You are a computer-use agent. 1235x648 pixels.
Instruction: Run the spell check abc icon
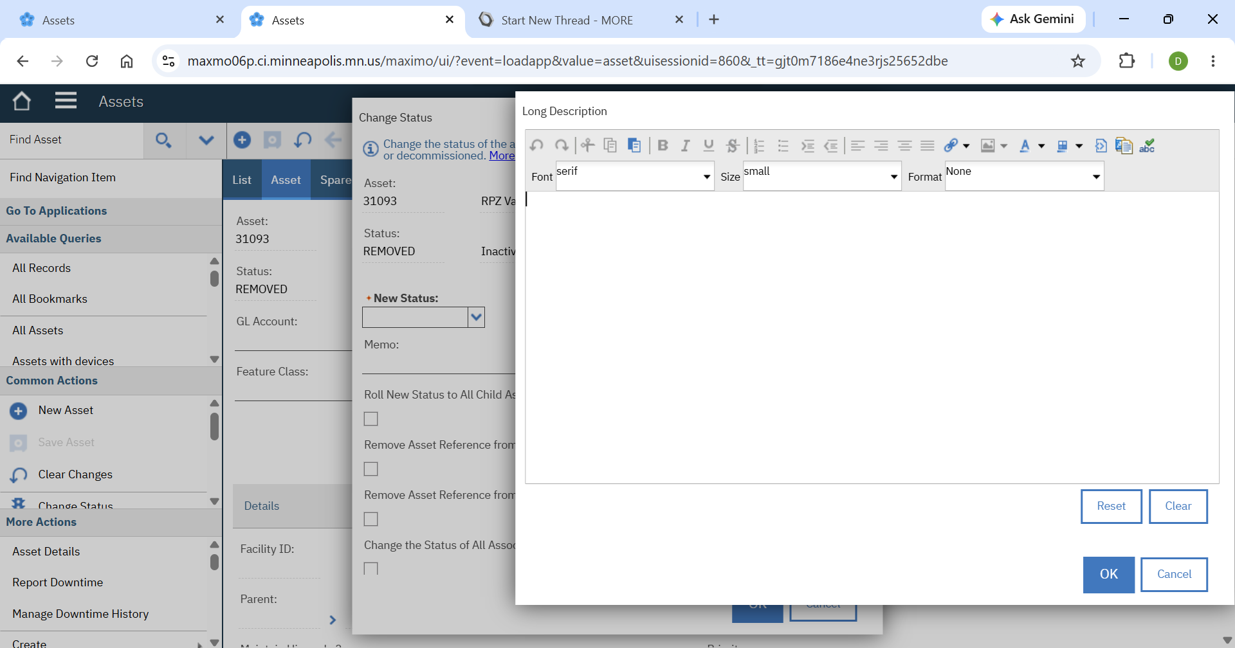[1148, 146]
